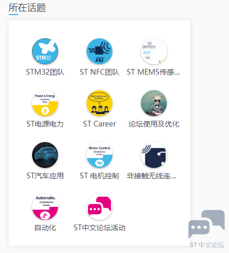Click the Power & Energy topic icon
The image size is (229, 253).
click(x=45, y=103)
